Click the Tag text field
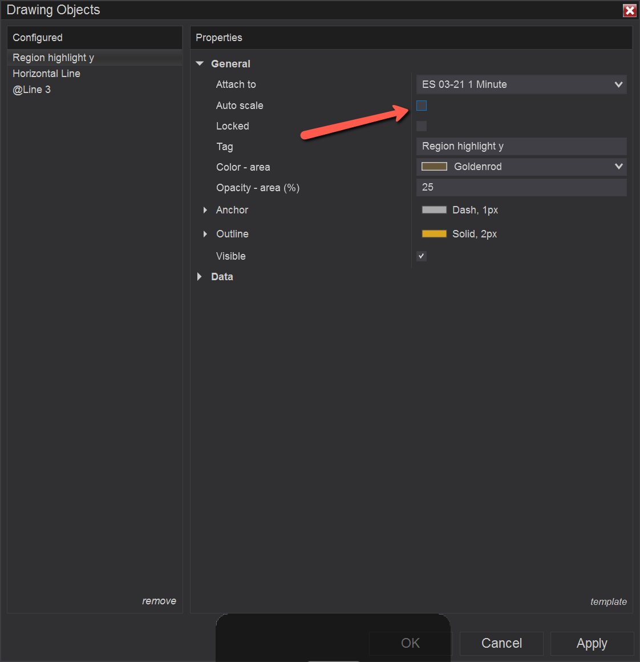Image resolution: width=640 pixels, height=662 pixels. (521, 146)
